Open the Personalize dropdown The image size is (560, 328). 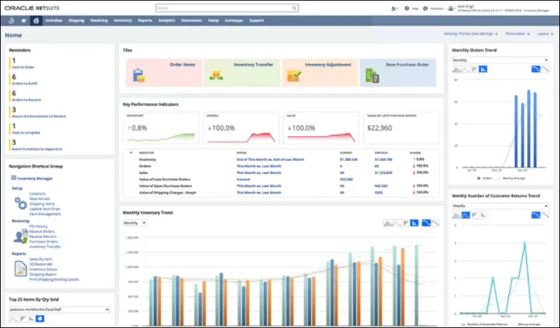coord(517,34)
